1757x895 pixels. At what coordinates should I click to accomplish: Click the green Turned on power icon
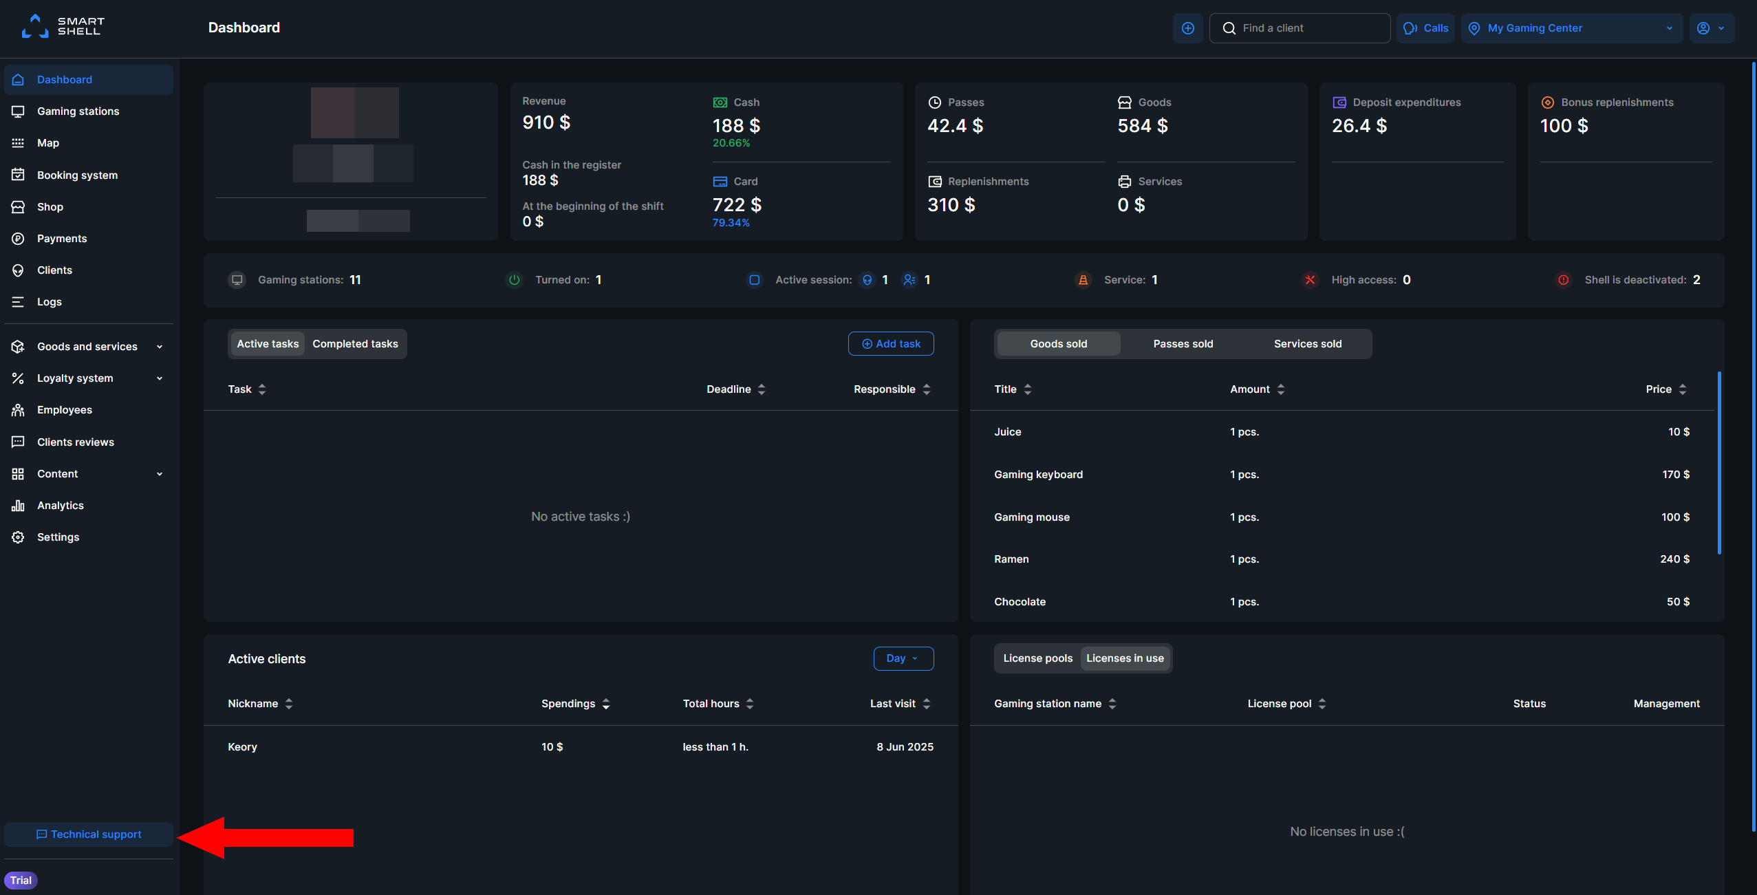[515, 280]
